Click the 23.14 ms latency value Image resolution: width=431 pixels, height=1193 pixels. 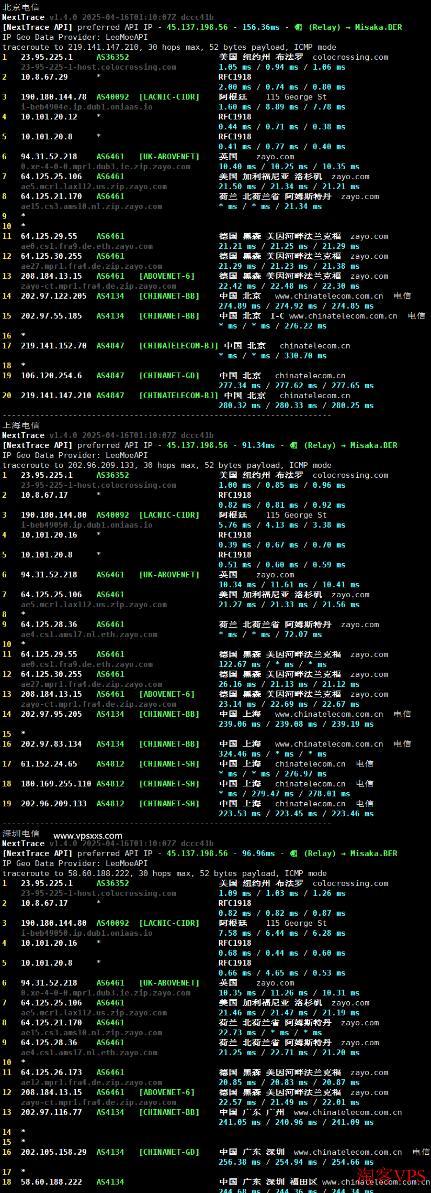[237, 704]
